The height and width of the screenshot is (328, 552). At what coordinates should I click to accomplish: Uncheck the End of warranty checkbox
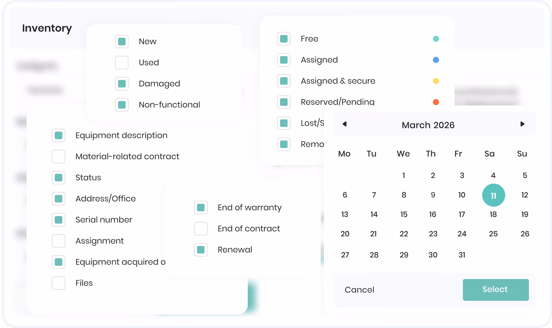201,208
